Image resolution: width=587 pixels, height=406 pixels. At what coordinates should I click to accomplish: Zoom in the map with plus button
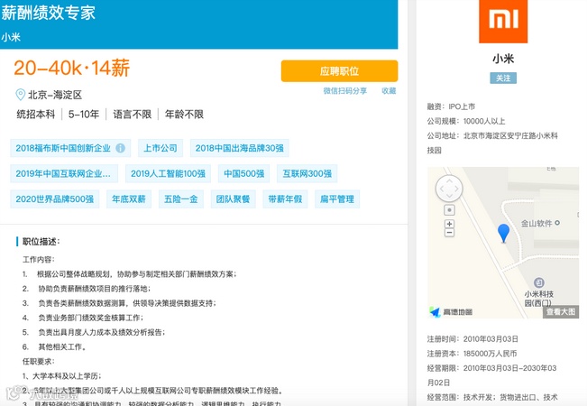tap(449, 224)
